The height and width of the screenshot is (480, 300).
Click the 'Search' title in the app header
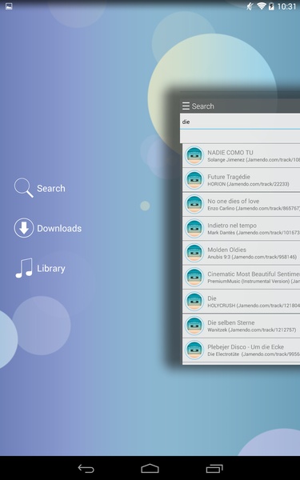pyautogui.click(x=202, y=106)
